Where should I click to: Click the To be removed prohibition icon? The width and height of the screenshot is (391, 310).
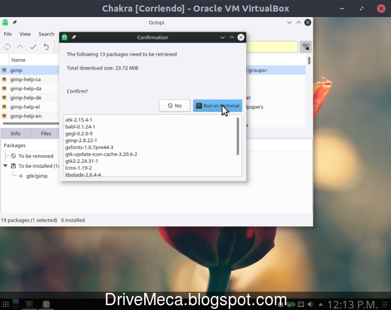point(13,156)
